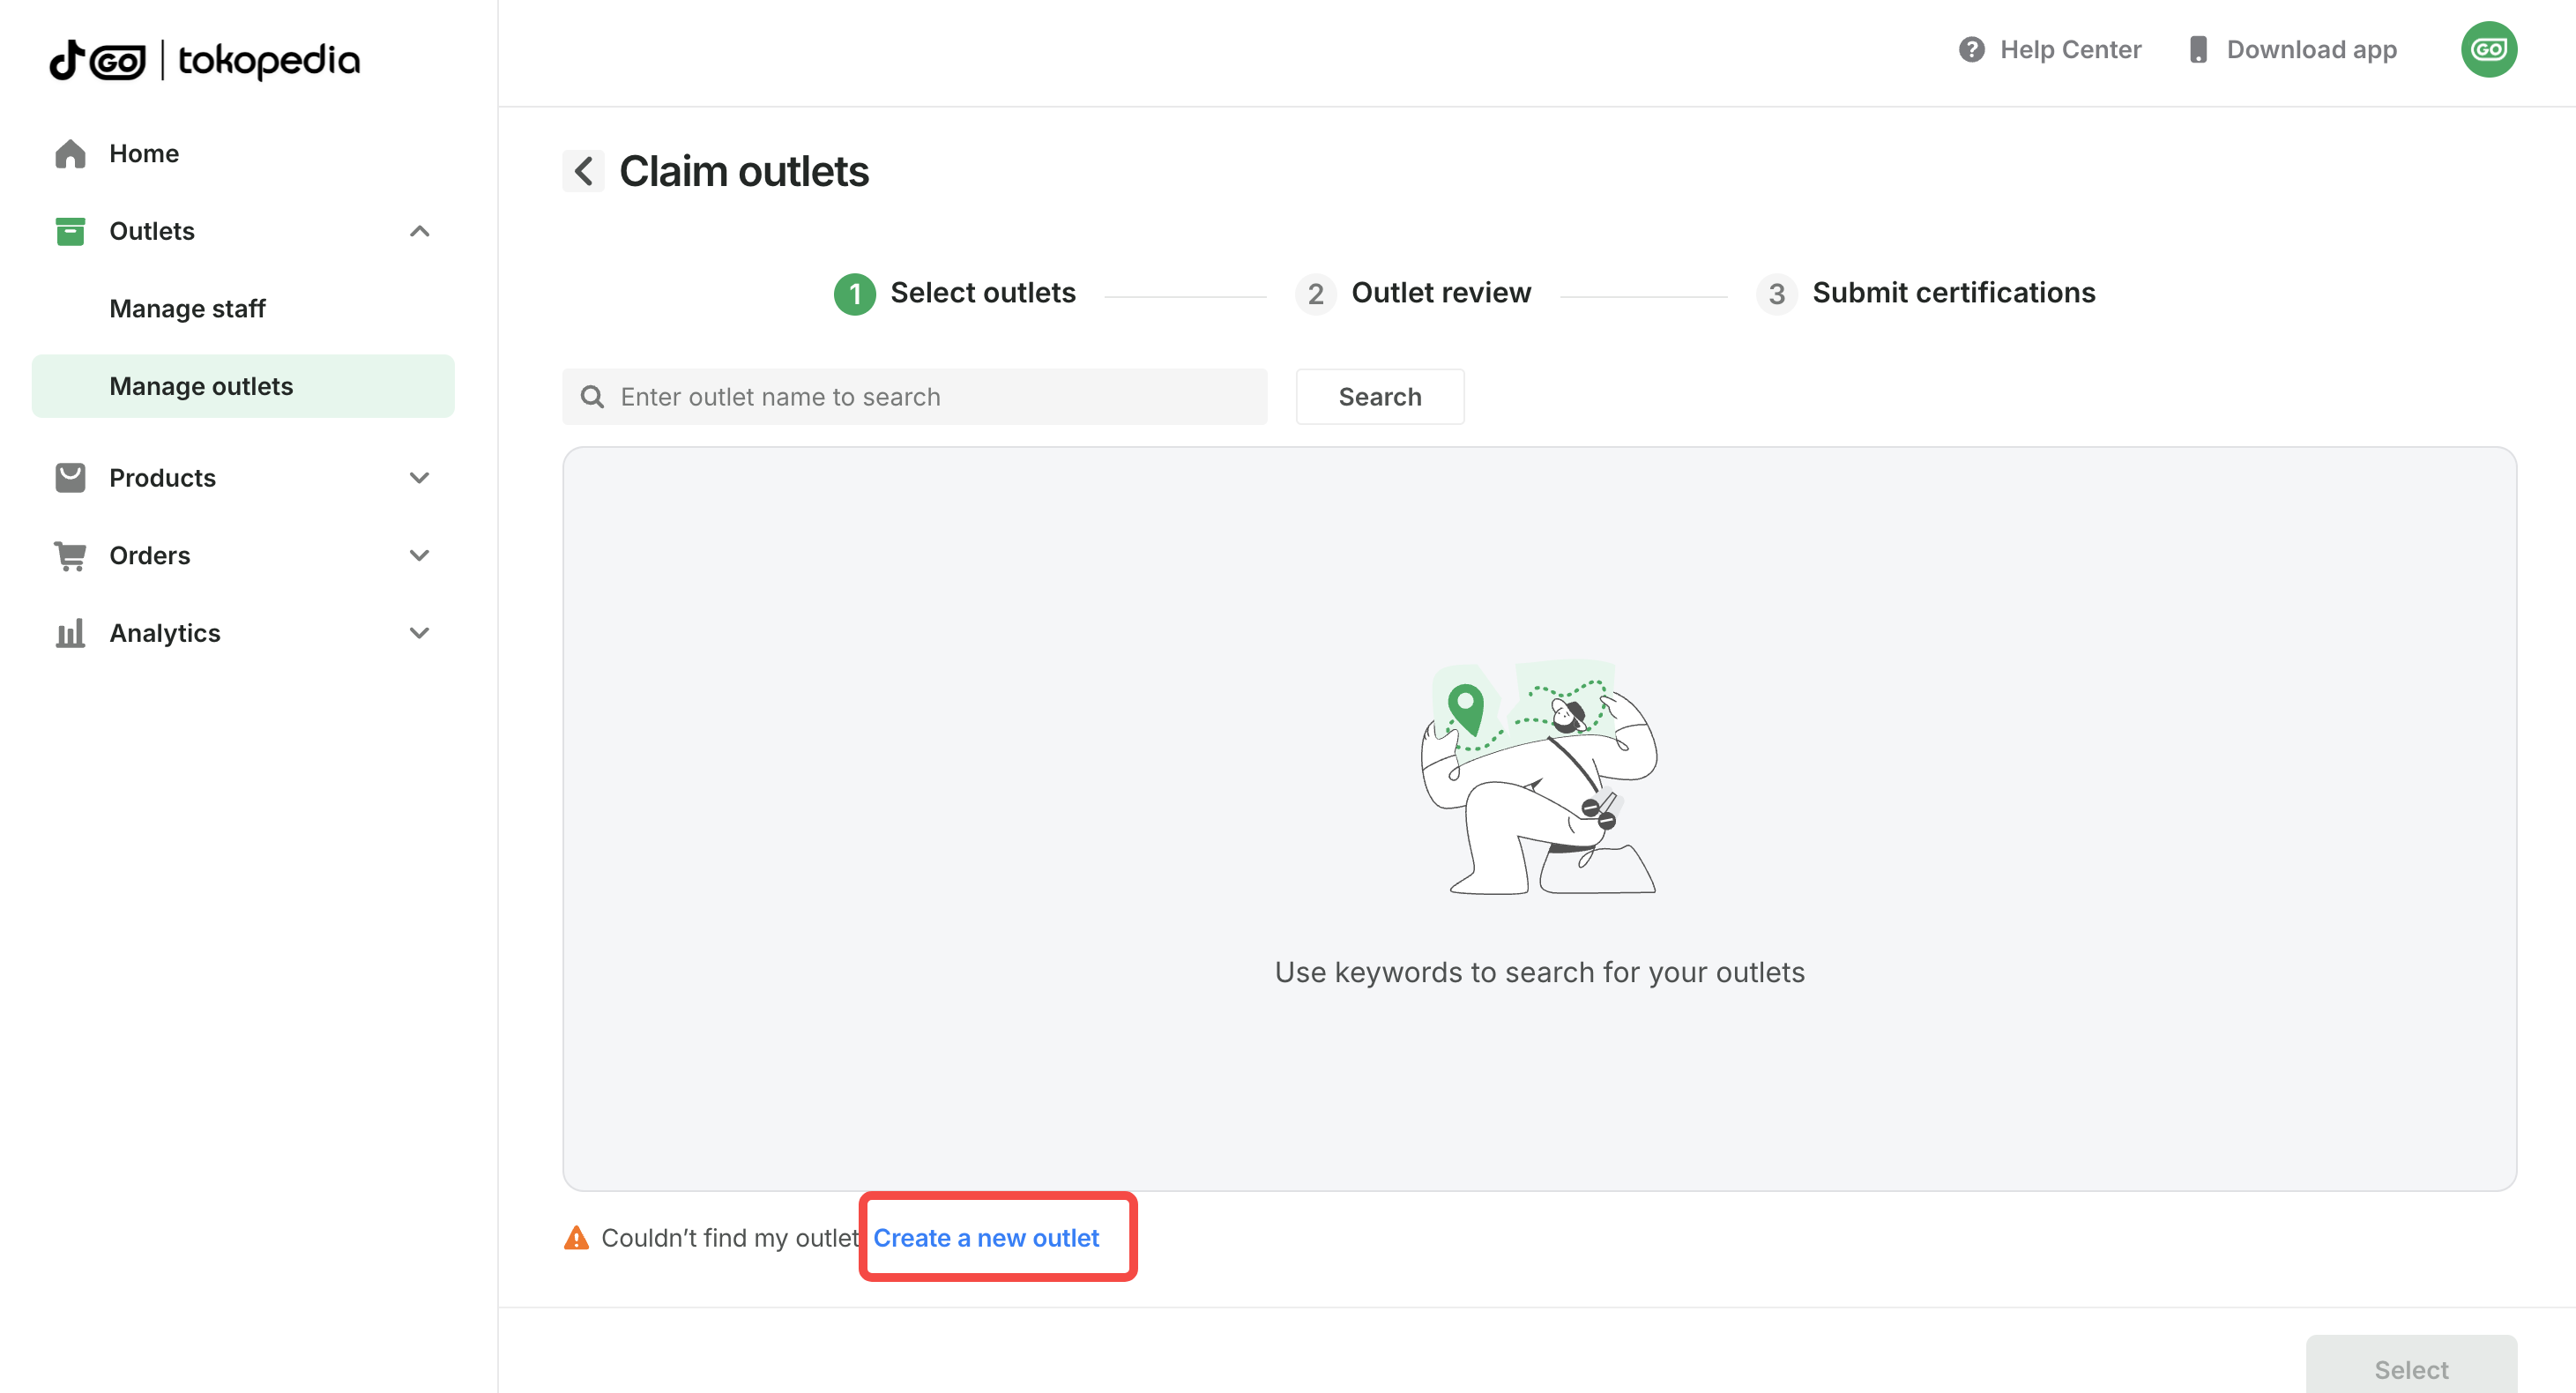Click the outlet name search field
This screenshot has width=2576, height=1393.
click(930, 397)
